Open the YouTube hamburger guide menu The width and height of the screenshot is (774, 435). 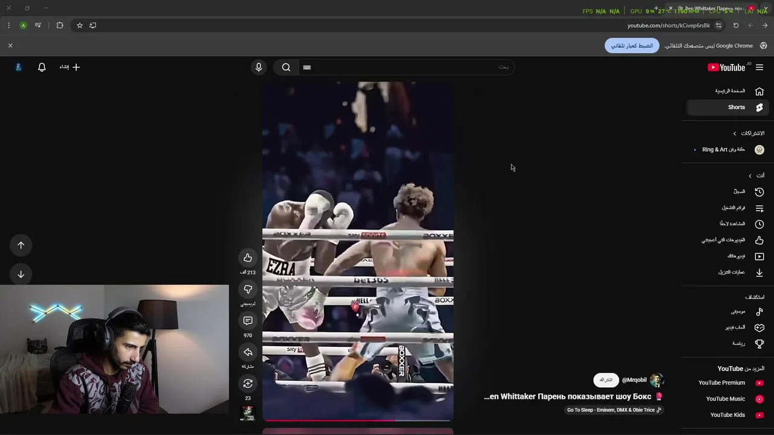759,68
